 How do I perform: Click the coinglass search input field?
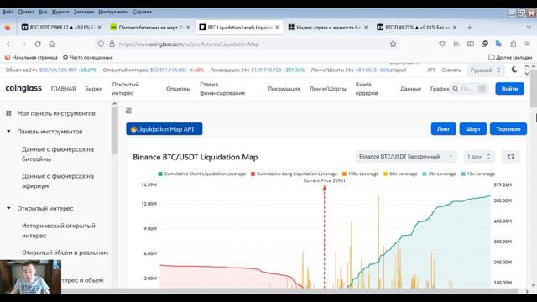click(x=470, y=89)
